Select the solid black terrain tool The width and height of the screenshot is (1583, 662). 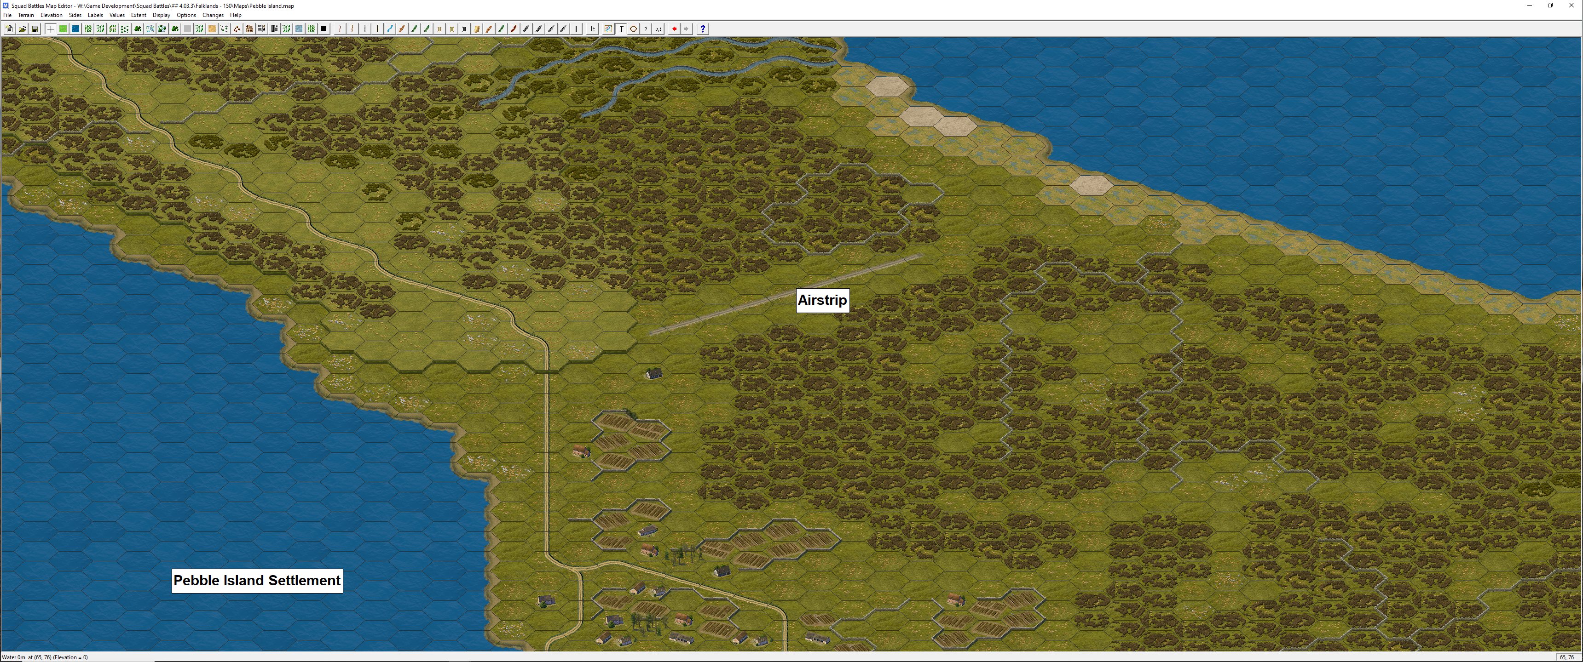324,29
